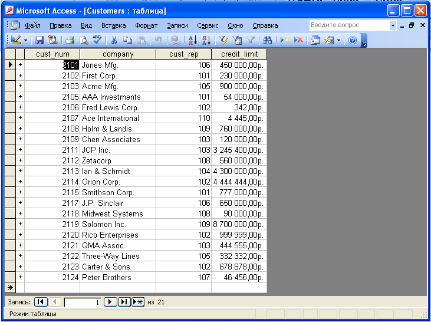
Task: Open the help question dropdown arrow
Action: coord(393,25)
